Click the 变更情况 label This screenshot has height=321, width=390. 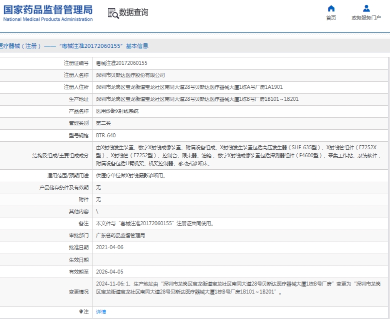tap(78, 292)
